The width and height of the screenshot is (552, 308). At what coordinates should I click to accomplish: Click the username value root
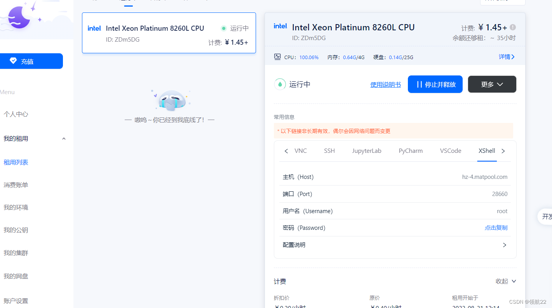(x=502, y=211)
